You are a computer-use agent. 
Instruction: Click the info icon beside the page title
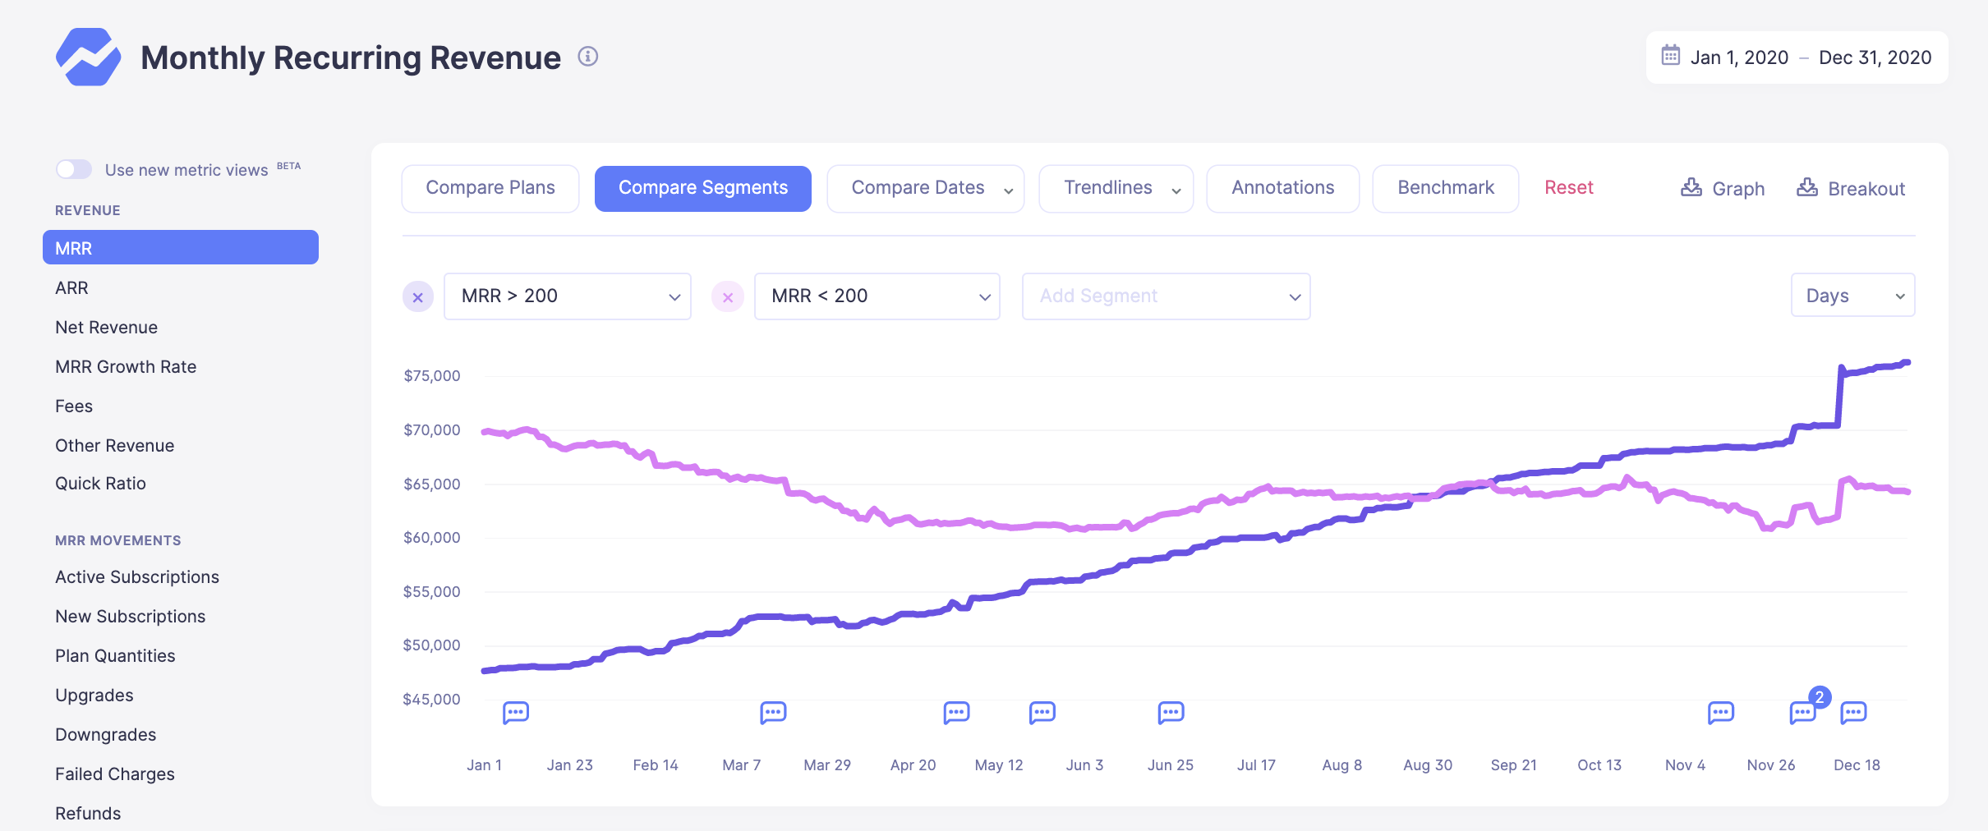coord(587,57)
